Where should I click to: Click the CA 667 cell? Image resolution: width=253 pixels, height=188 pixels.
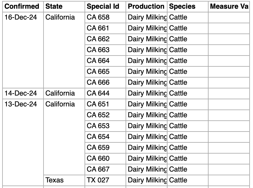click(x=98, y=169)
